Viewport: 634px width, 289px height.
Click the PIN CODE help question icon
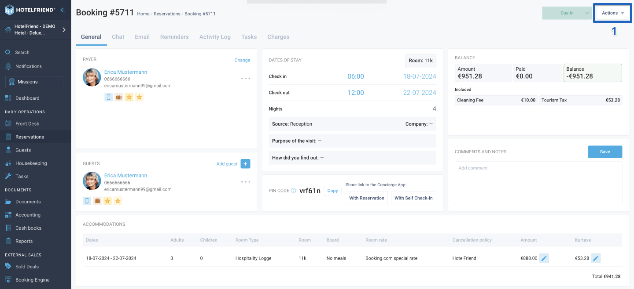[293, 191]
